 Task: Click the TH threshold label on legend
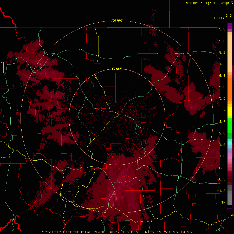point(223,203)
